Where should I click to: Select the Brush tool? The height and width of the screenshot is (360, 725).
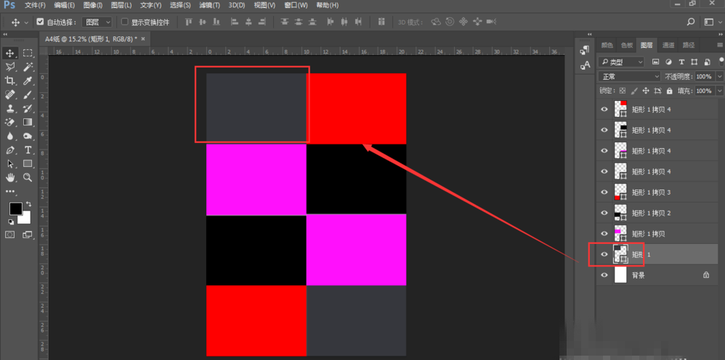coord(28,94)
